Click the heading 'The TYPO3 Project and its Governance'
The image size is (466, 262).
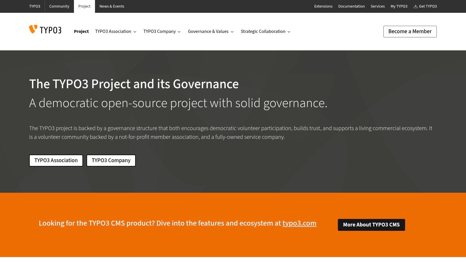(134, 84)
